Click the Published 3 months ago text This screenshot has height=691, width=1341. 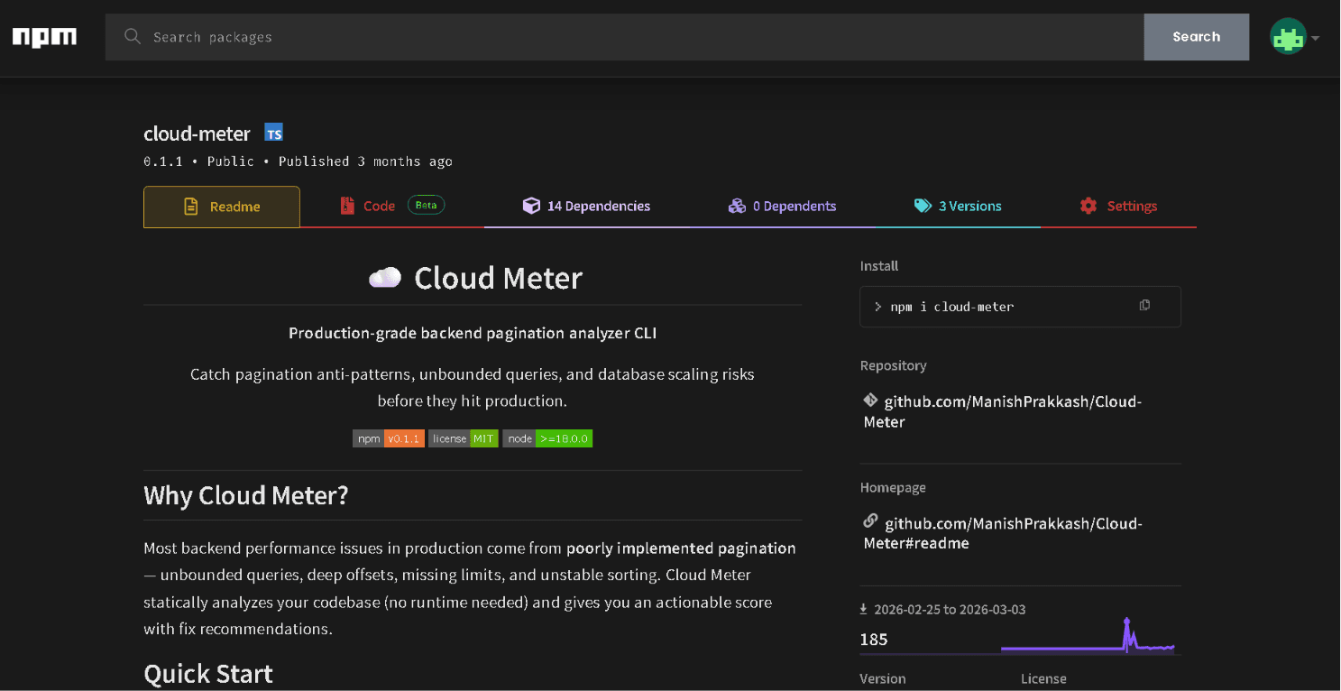pyautogui.click(x=365, y=161)
